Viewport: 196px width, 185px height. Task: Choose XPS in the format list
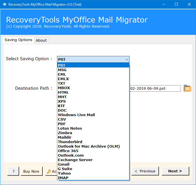point(93,101)
